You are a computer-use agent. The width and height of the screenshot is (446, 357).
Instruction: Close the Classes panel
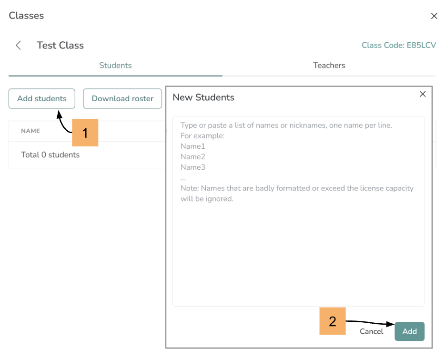434,16
